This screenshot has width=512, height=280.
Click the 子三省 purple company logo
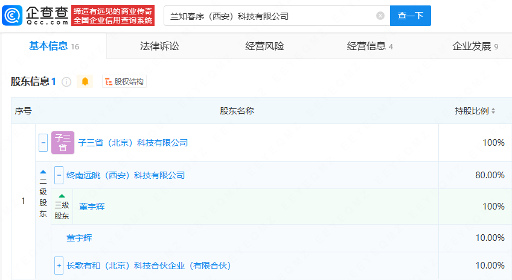click(63, 143)
